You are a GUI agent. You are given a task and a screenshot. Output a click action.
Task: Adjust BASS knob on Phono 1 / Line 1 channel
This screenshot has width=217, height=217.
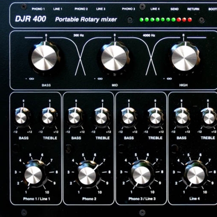(21, 117)
